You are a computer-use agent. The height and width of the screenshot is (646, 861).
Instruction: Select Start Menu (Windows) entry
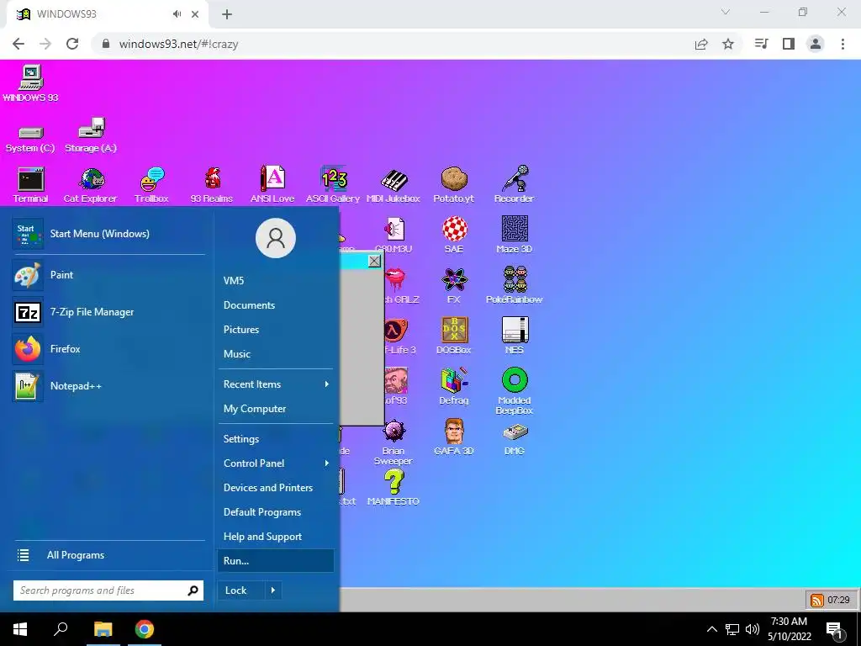[x=108, y=234]
